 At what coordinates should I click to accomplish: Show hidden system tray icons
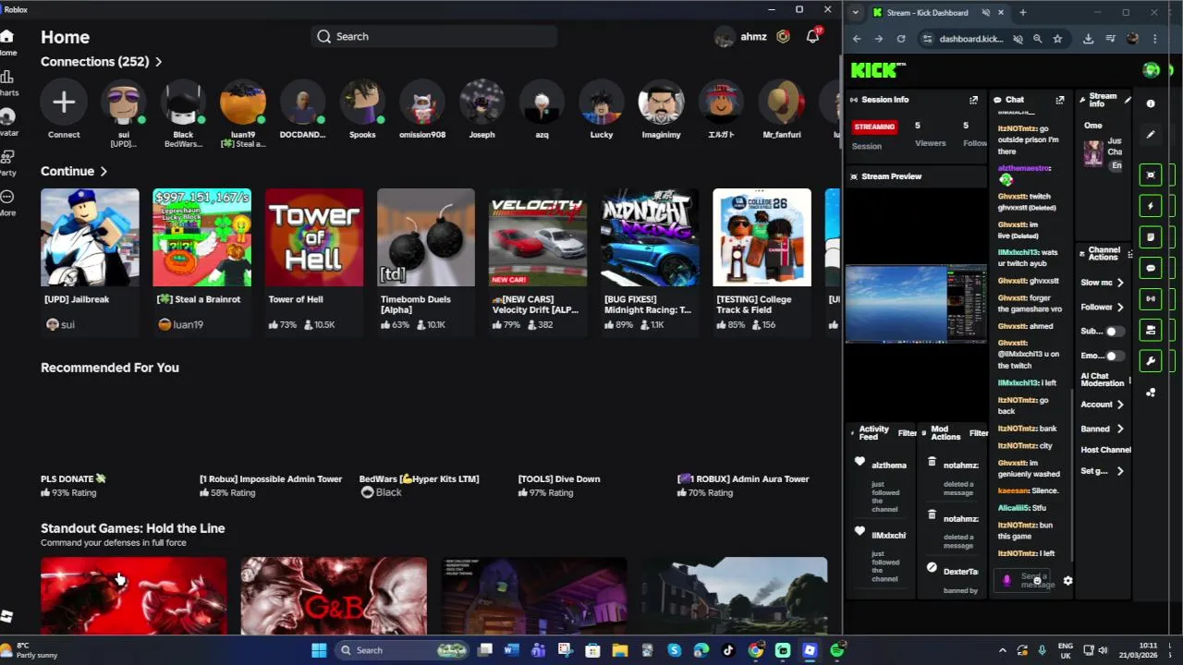point(1002,650)
